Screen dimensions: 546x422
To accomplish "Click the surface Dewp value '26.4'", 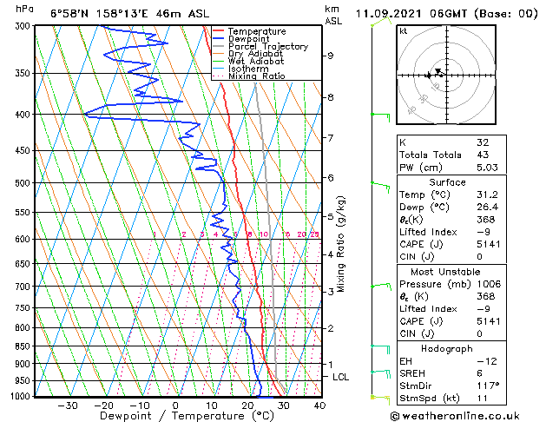I will click(x=487, y=207).
